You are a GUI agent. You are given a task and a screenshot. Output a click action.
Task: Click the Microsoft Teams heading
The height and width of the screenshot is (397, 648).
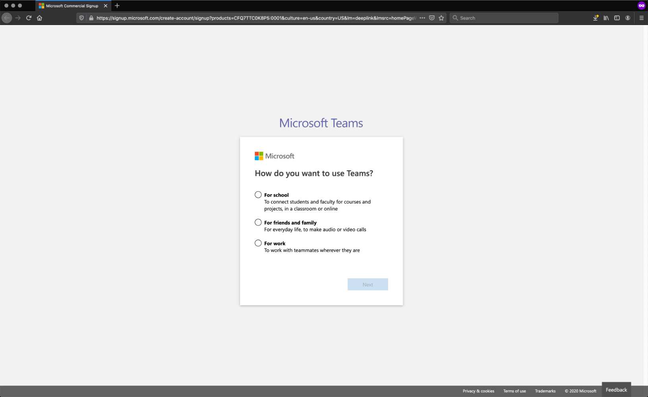coord(321,123)
